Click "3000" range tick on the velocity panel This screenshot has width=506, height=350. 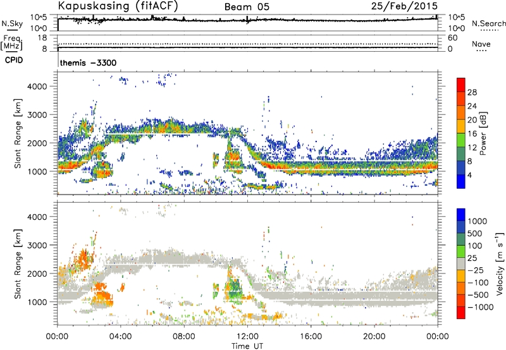(37, 245)
